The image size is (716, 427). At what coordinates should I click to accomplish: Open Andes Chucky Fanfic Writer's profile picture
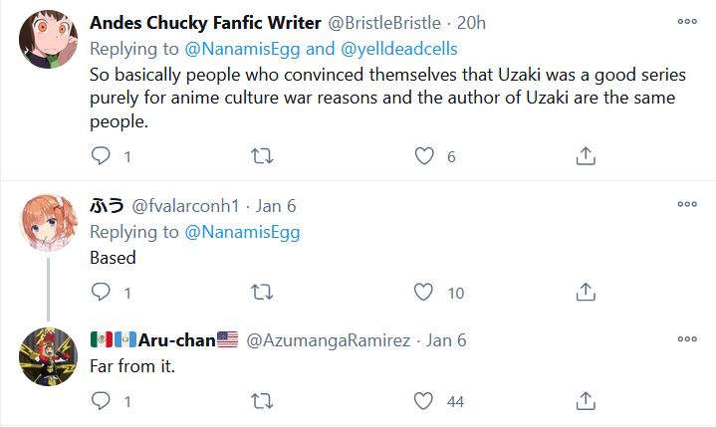click(49, 41)
